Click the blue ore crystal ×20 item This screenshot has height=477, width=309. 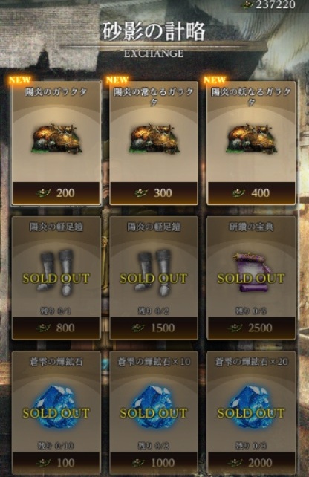(251, 407)
